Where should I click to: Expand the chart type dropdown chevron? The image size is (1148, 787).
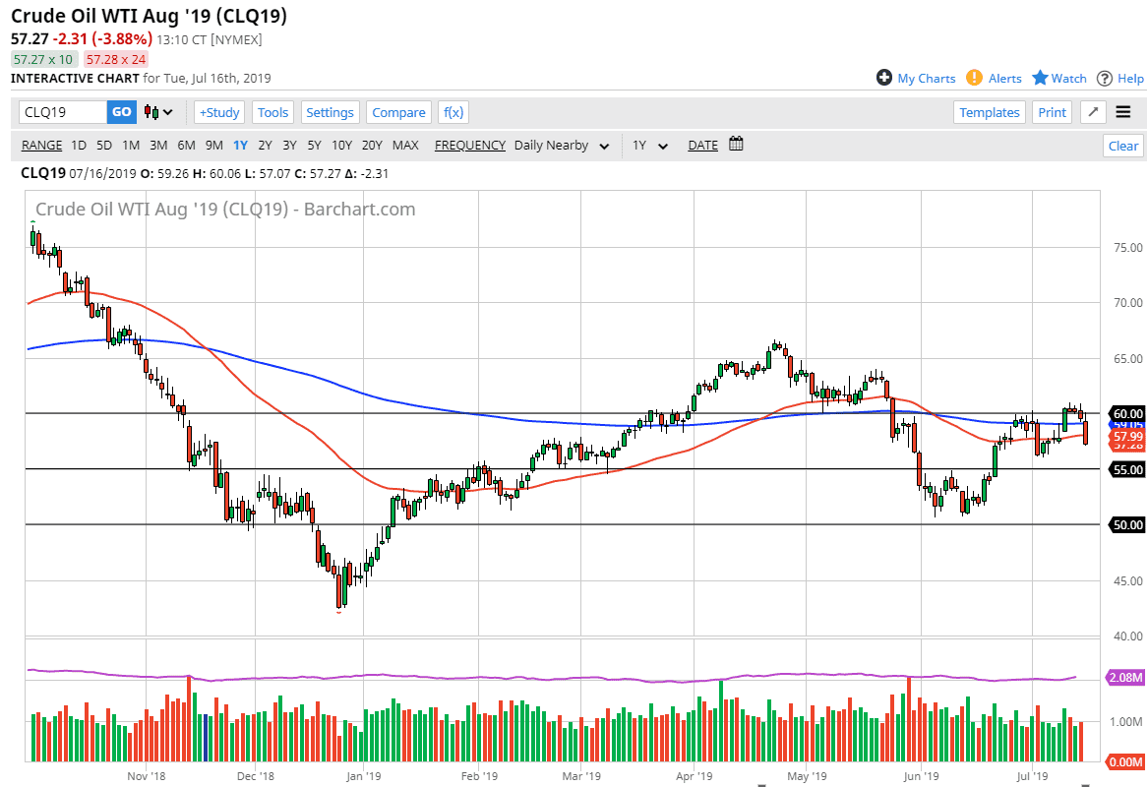pos(169,111)
